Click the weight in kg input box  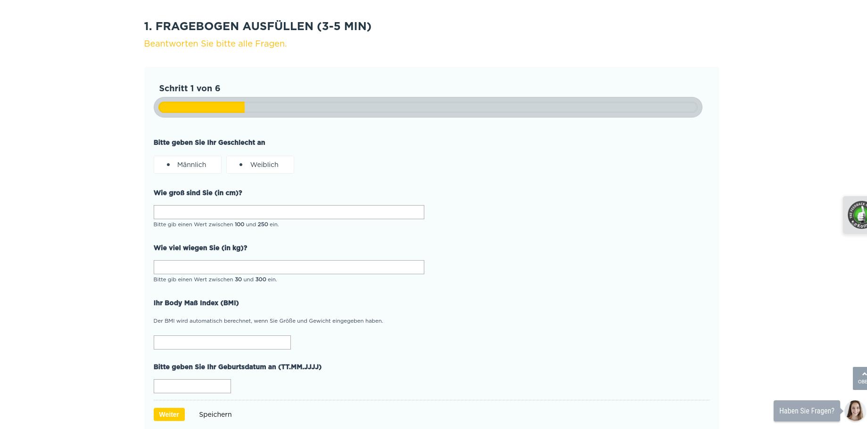coord(289,267)
